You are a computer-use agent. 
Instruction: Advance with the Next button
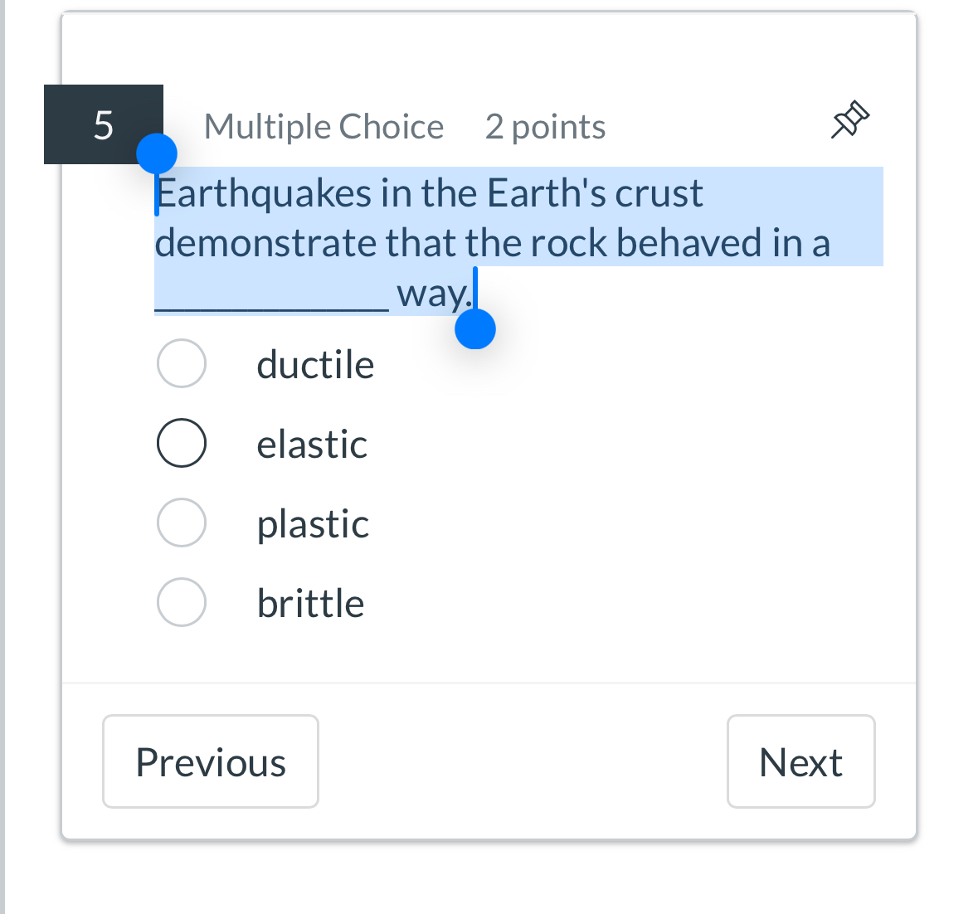pyautogui.click(x=800, y=761)
